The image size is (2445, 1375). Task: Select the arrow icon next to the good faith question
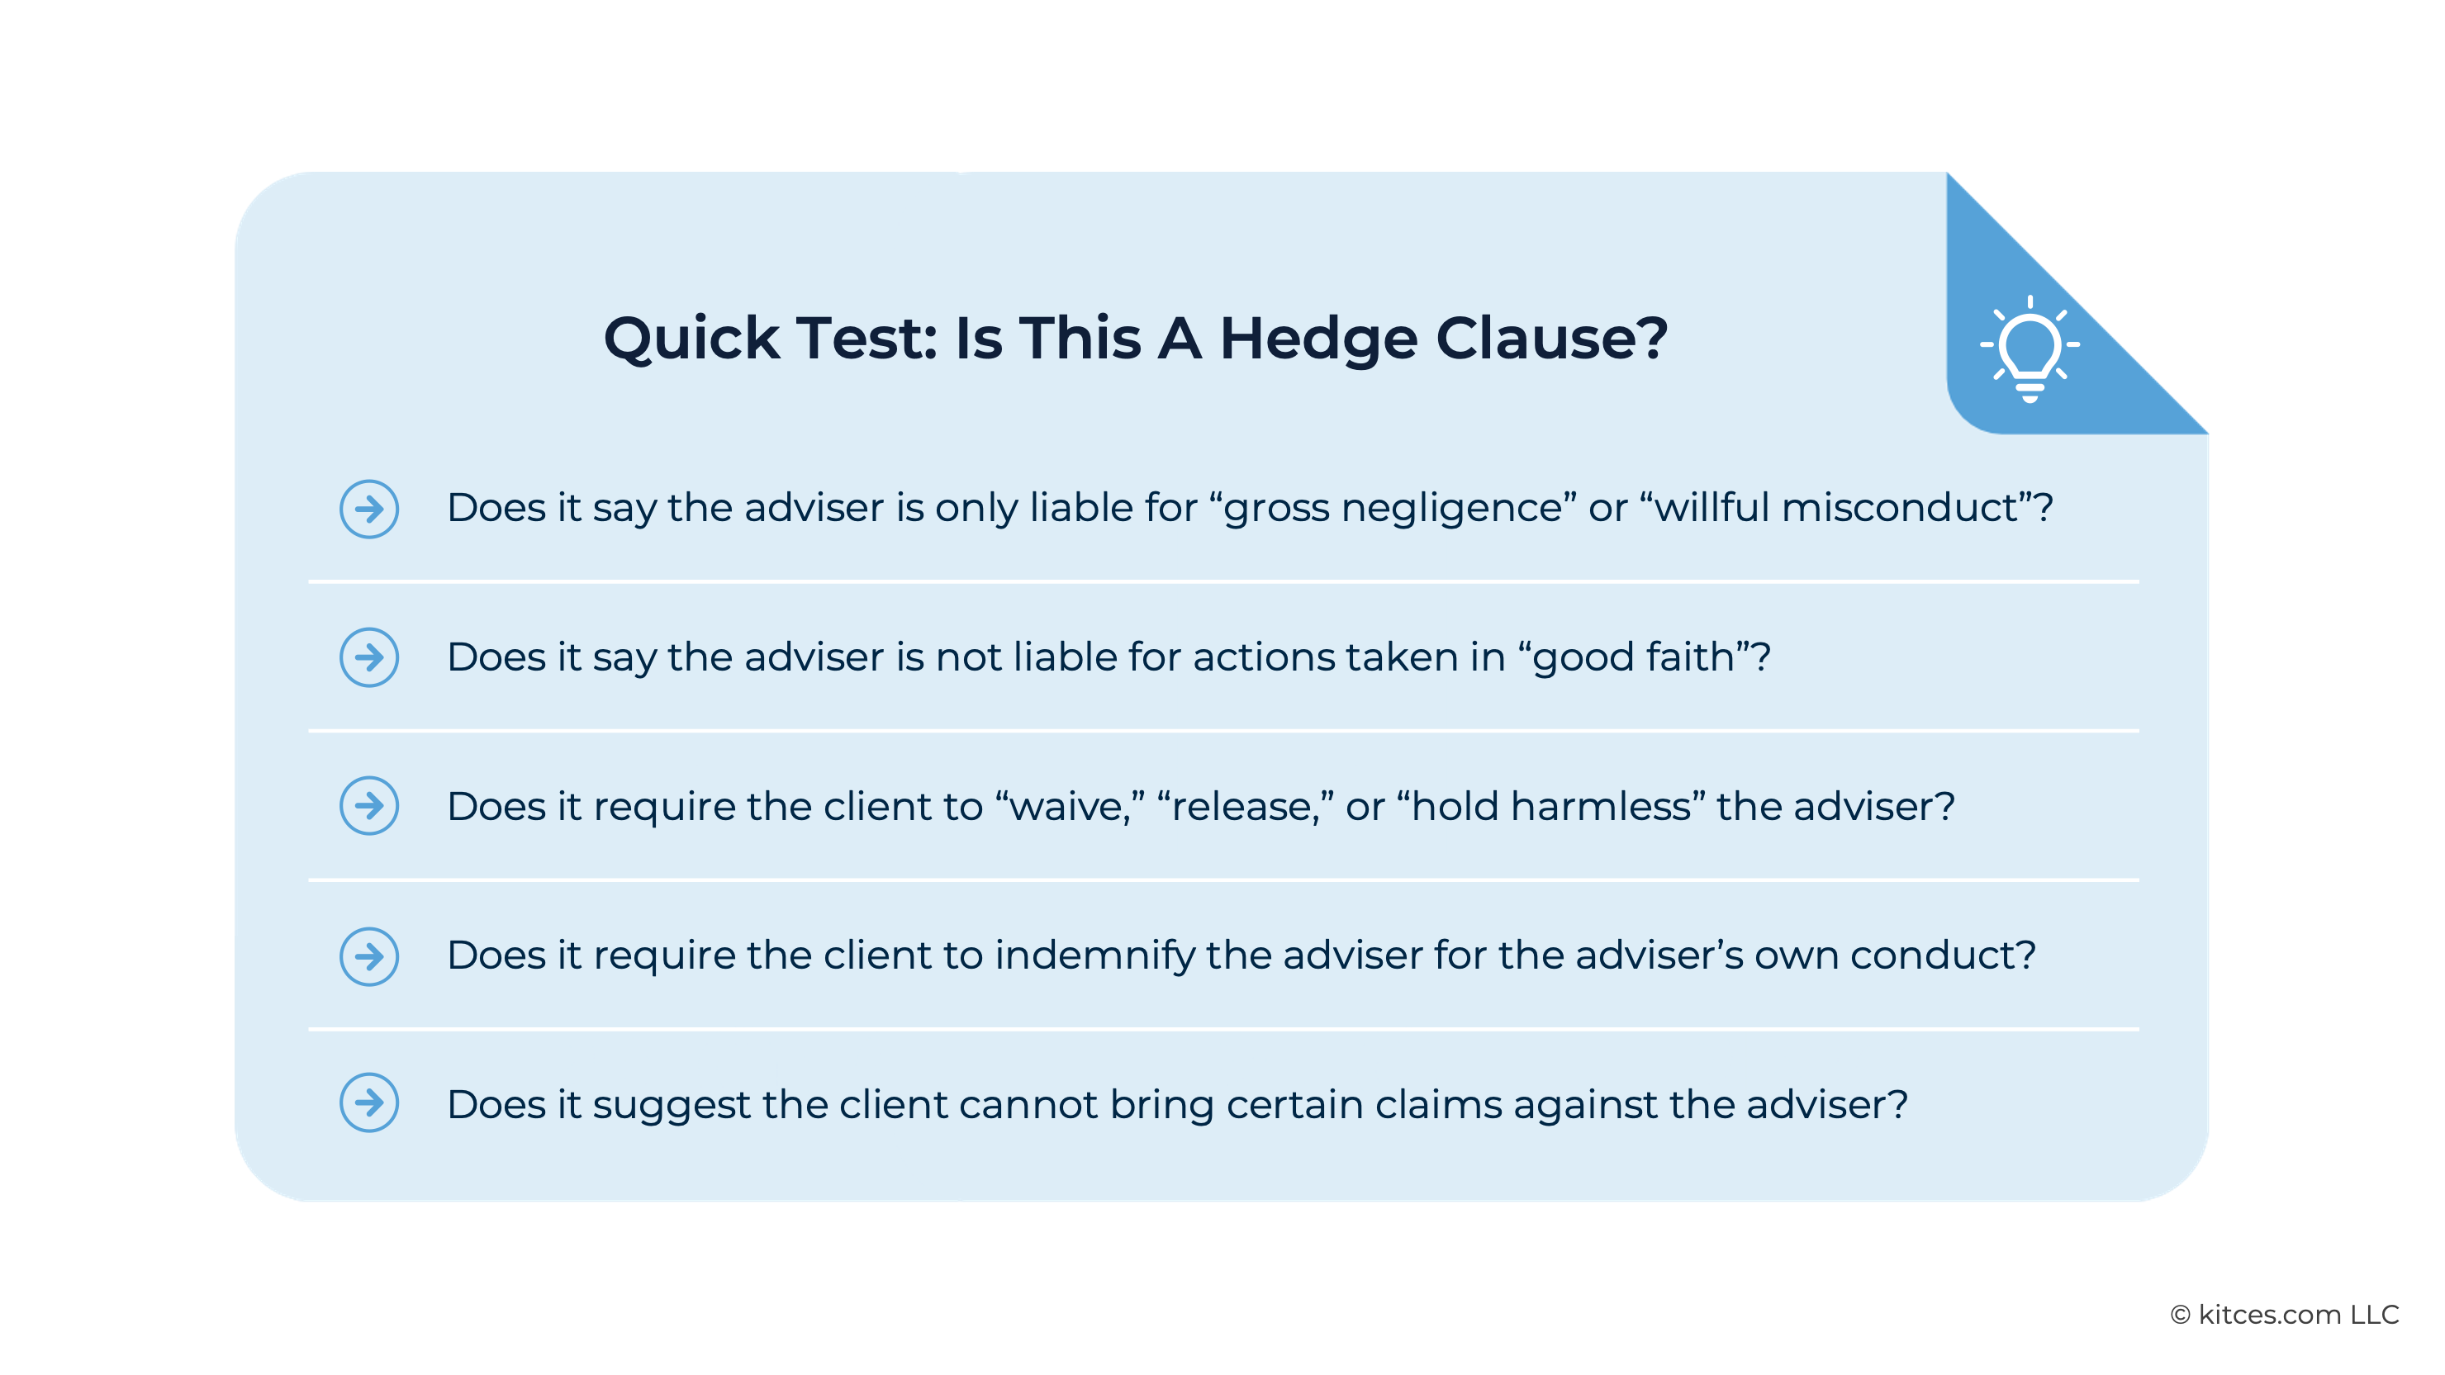click(368, 657)
